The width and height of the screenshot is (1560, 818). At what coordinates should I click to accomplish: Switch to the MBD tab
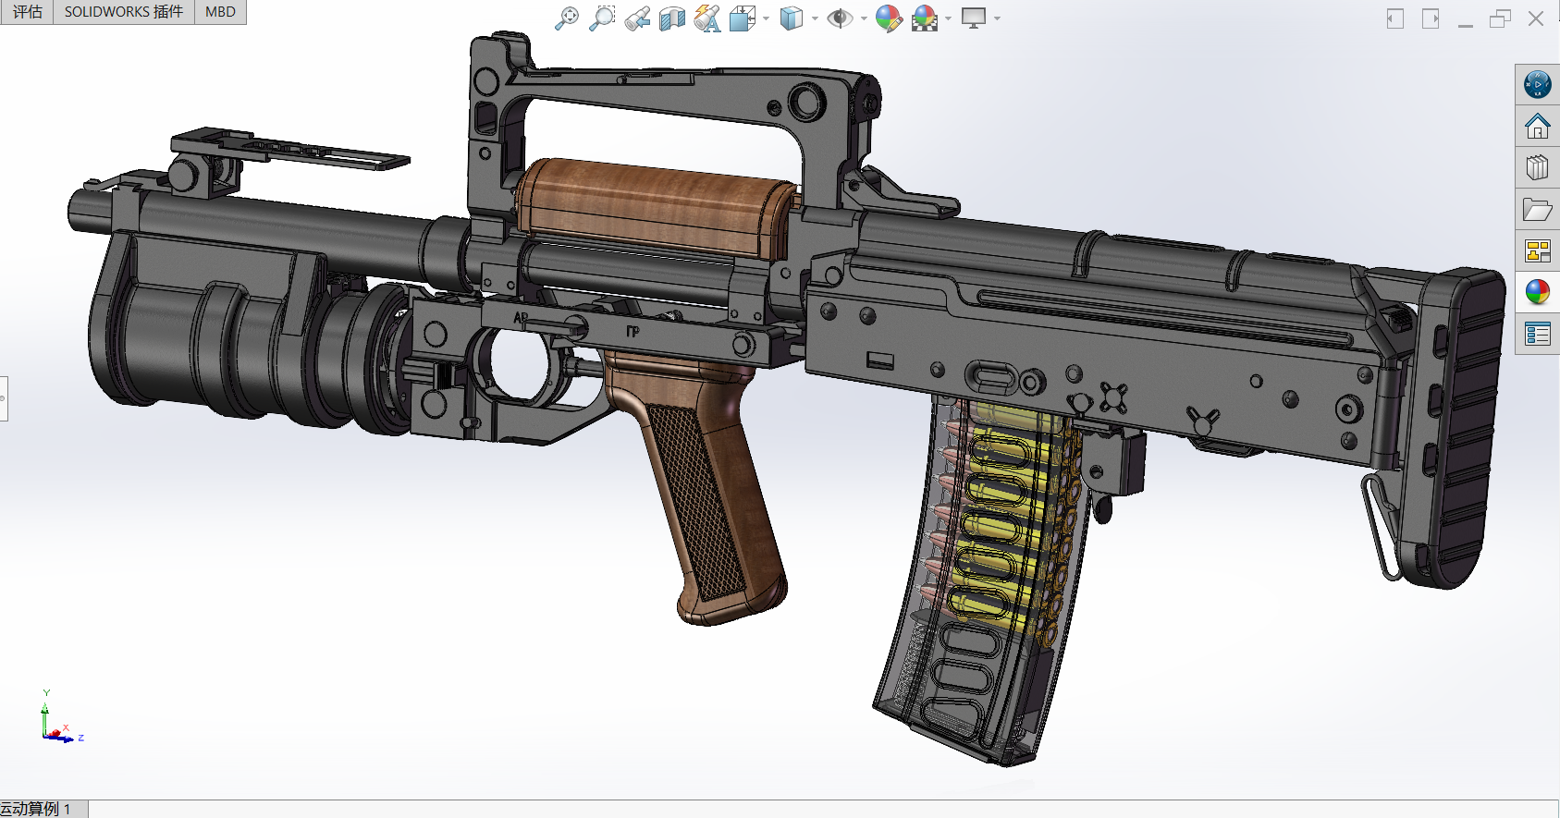(x=220, y=12)
